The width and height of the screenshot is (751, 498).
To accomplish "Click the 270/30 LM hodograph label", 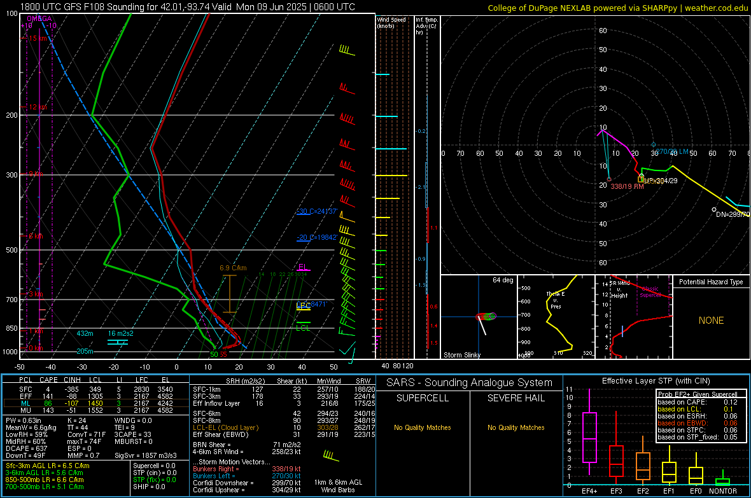I will coord(672,151).
